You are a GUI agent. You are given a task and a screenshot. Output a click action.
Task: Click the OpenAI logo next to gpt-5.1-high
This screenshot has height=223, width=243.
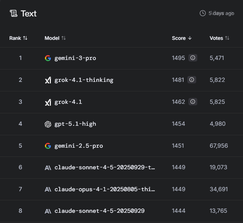click(x=48, y=124)
